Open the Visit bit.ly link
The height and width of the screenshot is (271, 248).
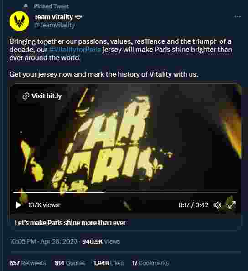42,96
